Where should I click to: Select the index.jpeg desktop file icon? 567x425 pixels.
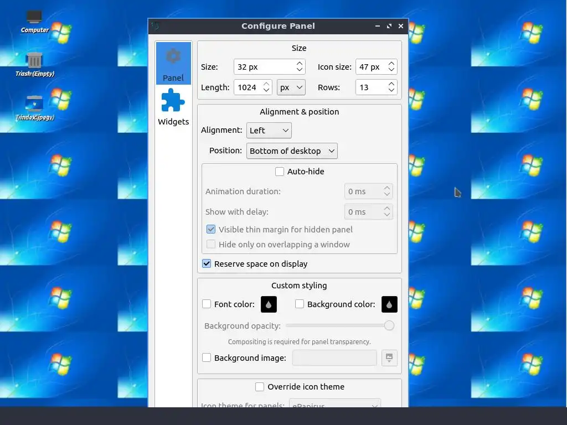click(34, 108)
